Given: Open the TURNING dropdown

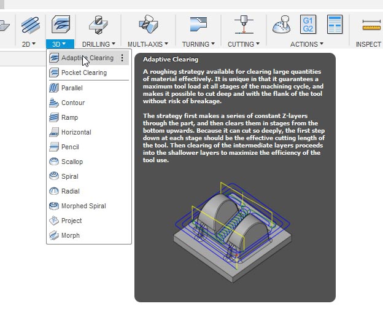Looking at the screenshot, I should click(198, 44).
